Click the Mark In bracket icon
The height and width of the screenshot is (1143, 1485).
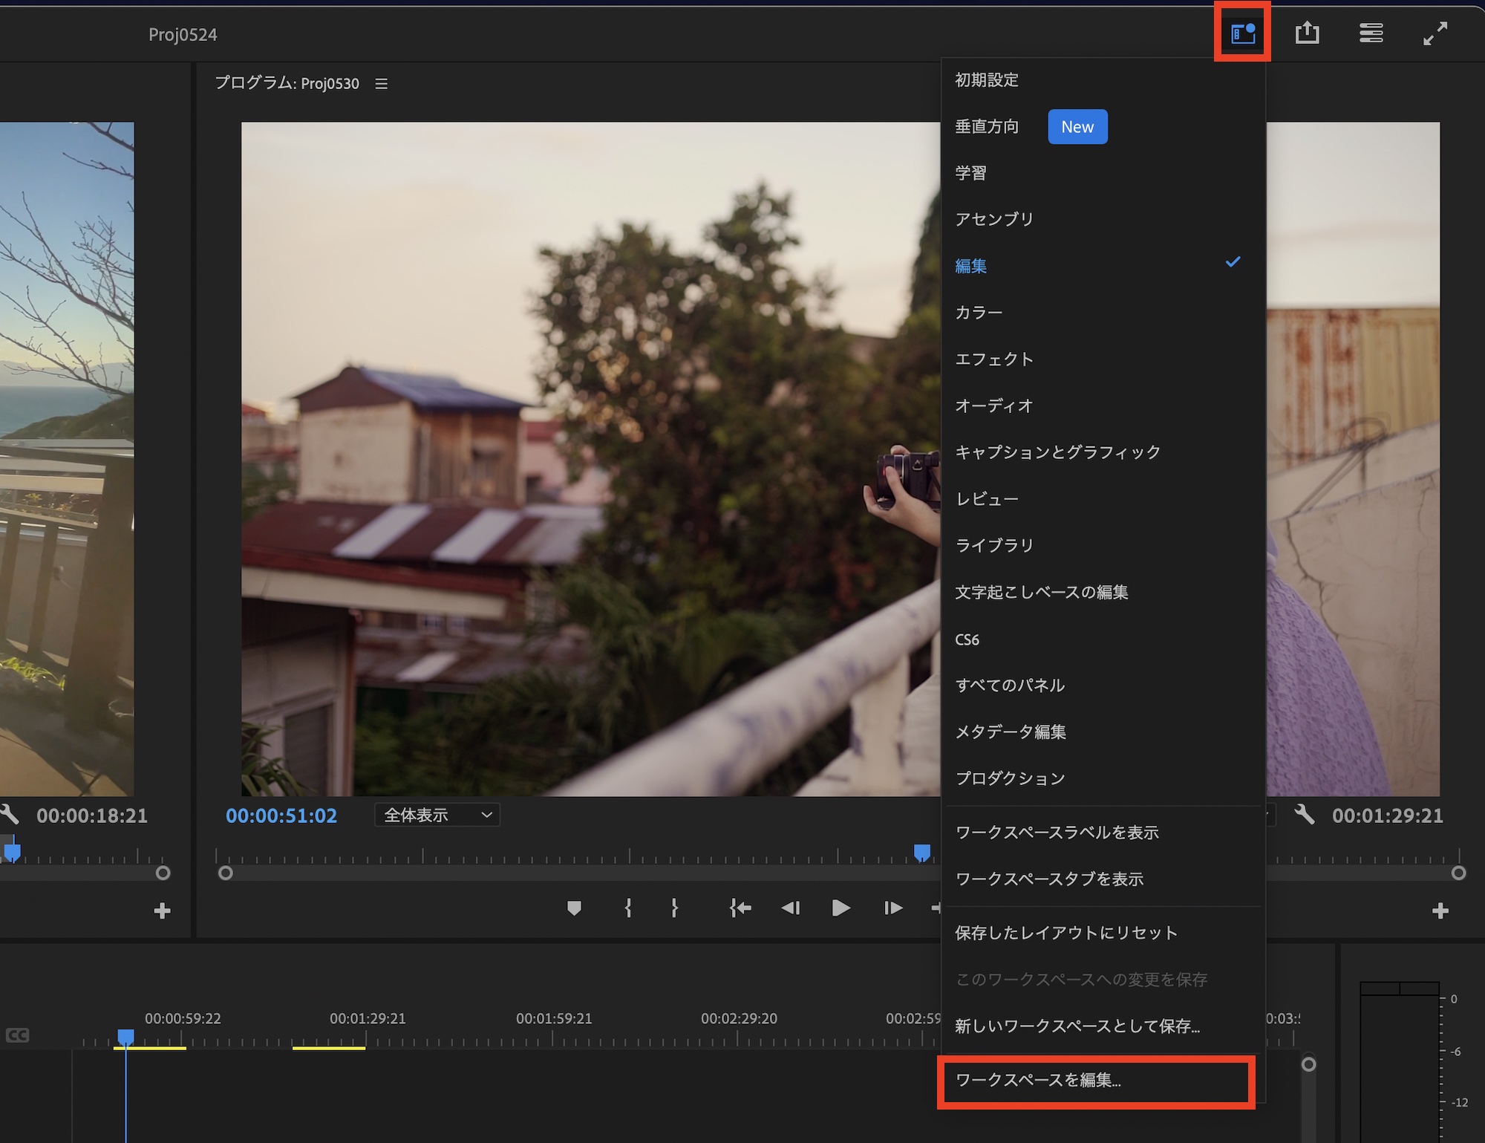[x=628, y=908]
